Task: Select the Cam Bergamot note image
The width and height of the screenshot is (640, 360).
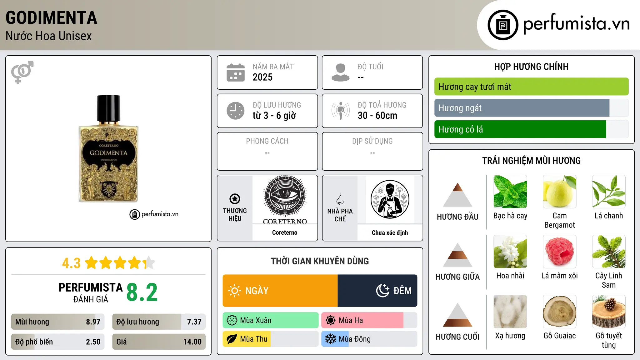Action: tap(559, 192)
